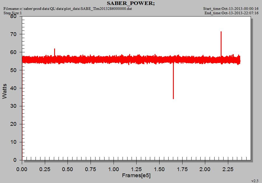Click the x-axis value 2.25
This screenshot has height=183, width=262.
[x=228, y=169]
